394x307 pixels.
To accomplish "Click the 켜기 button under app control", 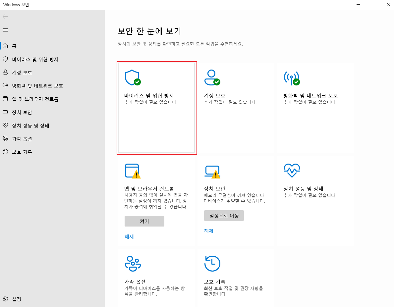I will (x=144, y=221).
